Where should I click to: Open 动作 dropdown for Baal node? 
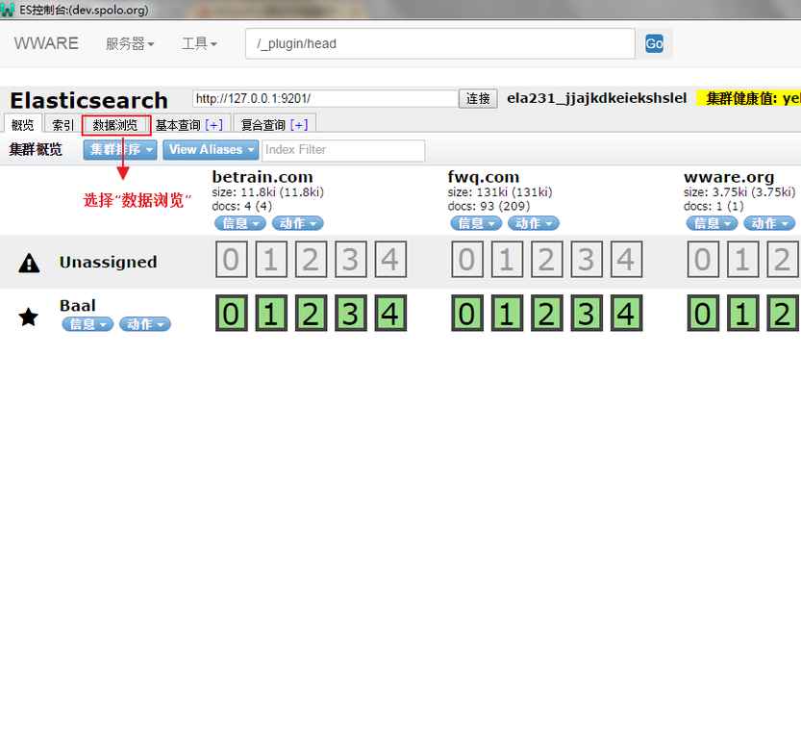[x=145, y=324]
